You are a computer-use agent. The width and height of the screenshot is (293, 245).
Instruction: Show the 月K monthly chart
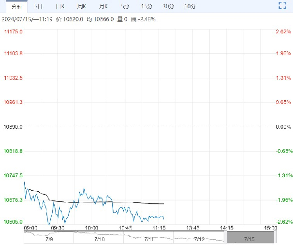pos(103,6)
